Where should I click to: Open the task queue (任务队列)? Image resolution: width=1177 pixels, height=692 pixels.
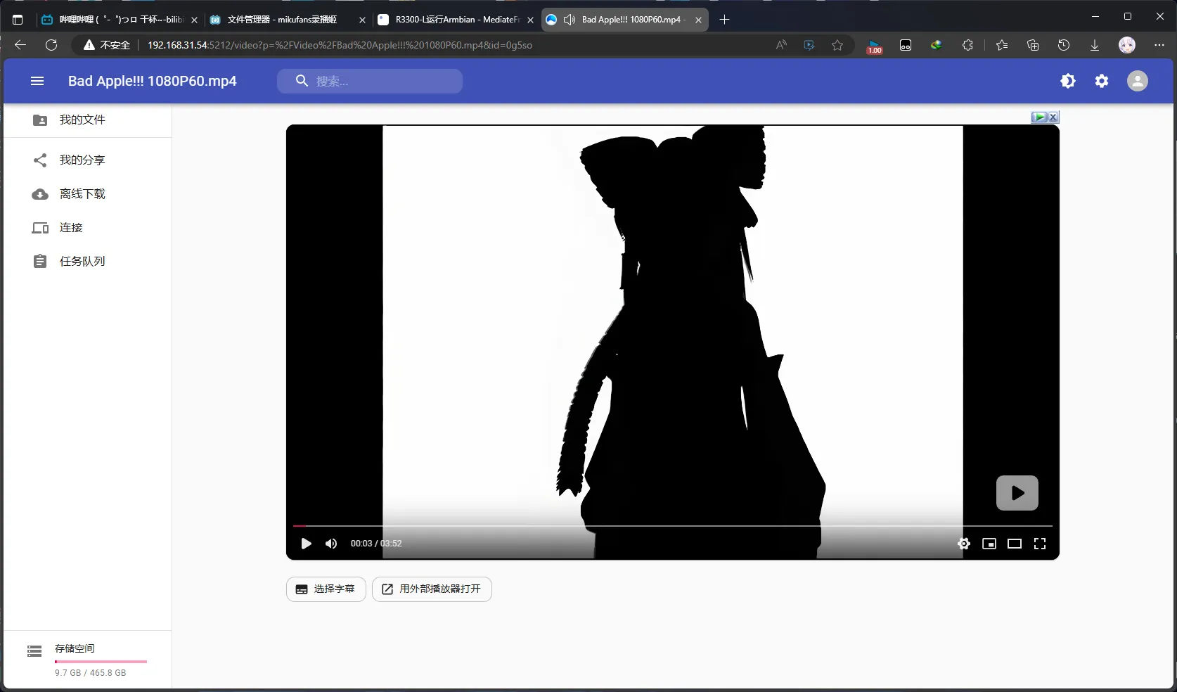click(82, 262)
